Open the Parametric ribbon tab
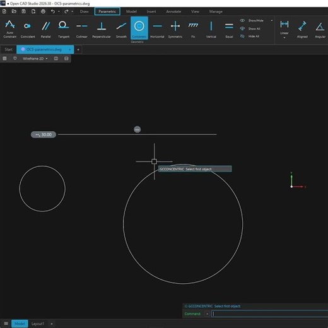 [107, 11]
